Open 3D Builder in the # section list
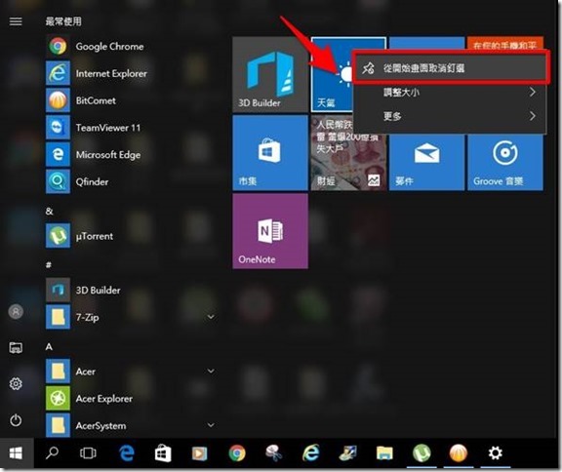 [x=131, y=290]
